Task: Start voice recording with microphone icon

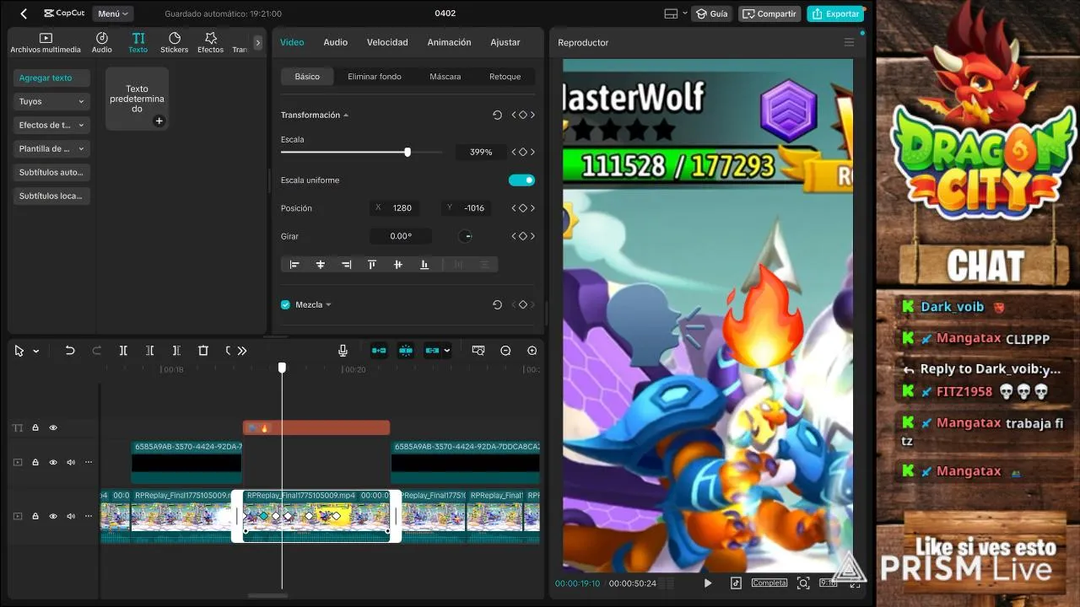Action: tap(343, 351)
